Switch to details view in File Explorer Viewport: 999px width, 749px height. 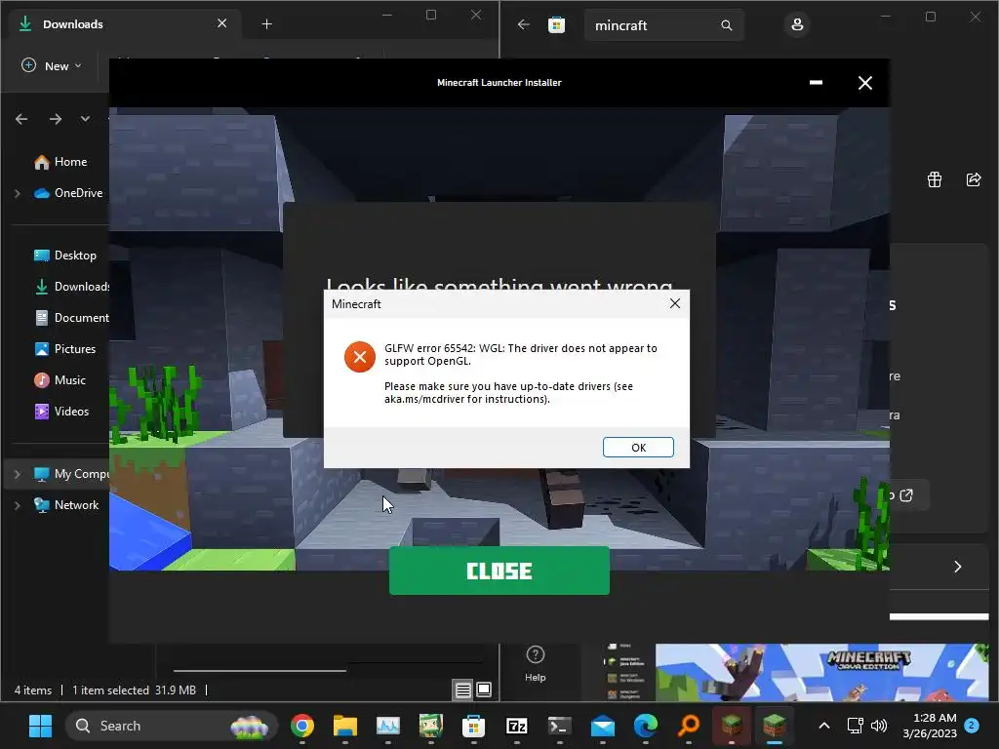(x=463, y=690)
